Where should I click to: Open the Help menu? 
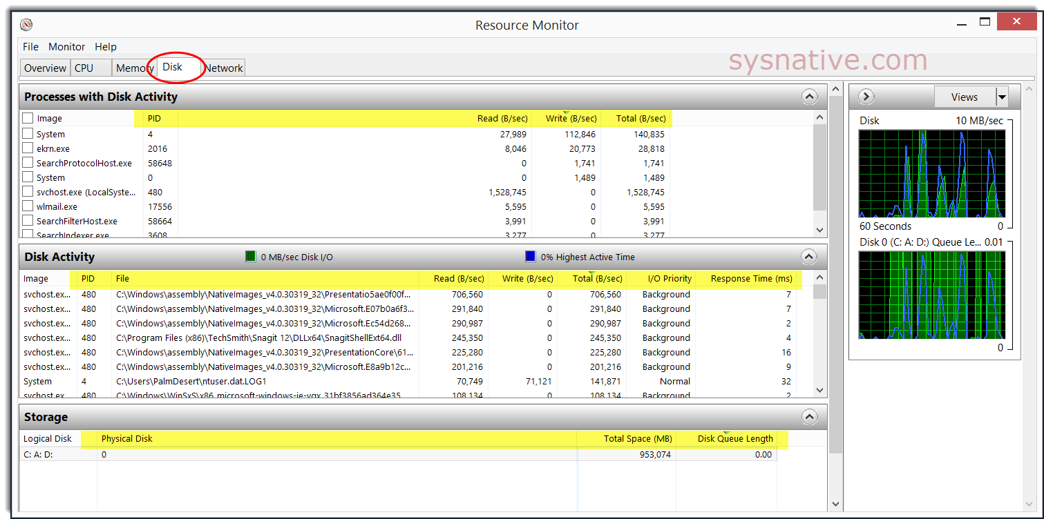tap(106, 47)
